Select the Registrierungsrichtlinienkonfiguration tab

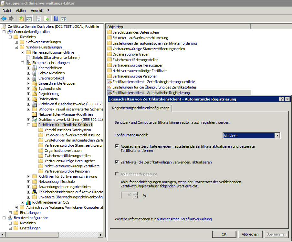pyautogui.click(x=141, y=108)
